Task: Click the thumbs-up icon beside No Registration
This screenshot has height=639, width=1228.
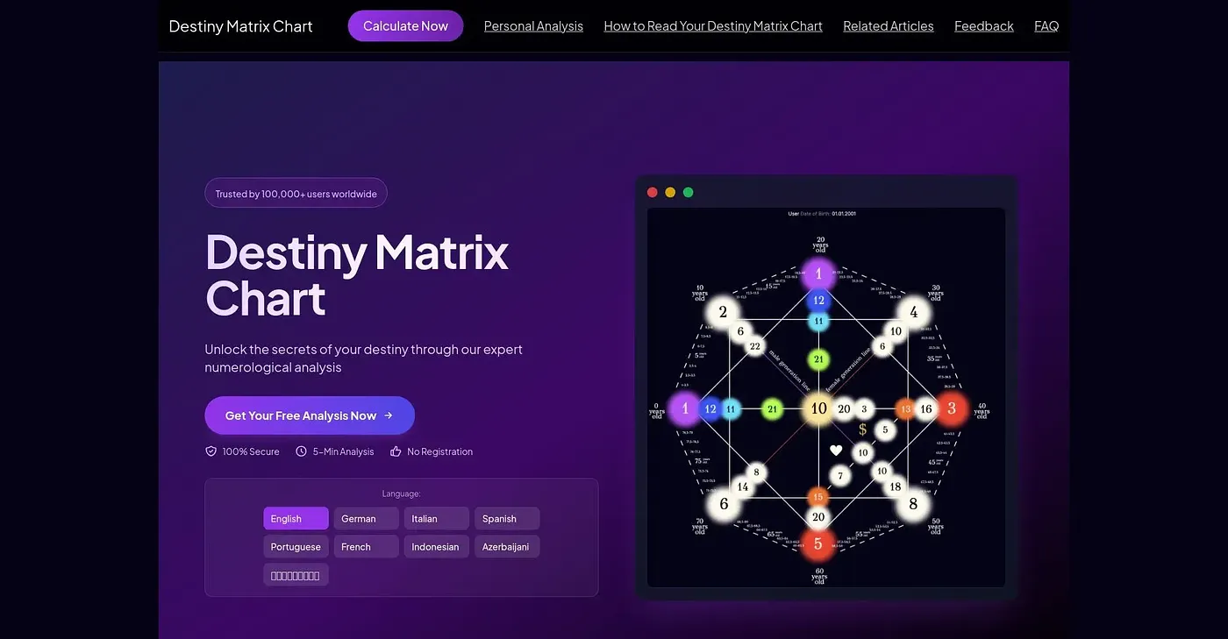Action: [x=396, y=451]
